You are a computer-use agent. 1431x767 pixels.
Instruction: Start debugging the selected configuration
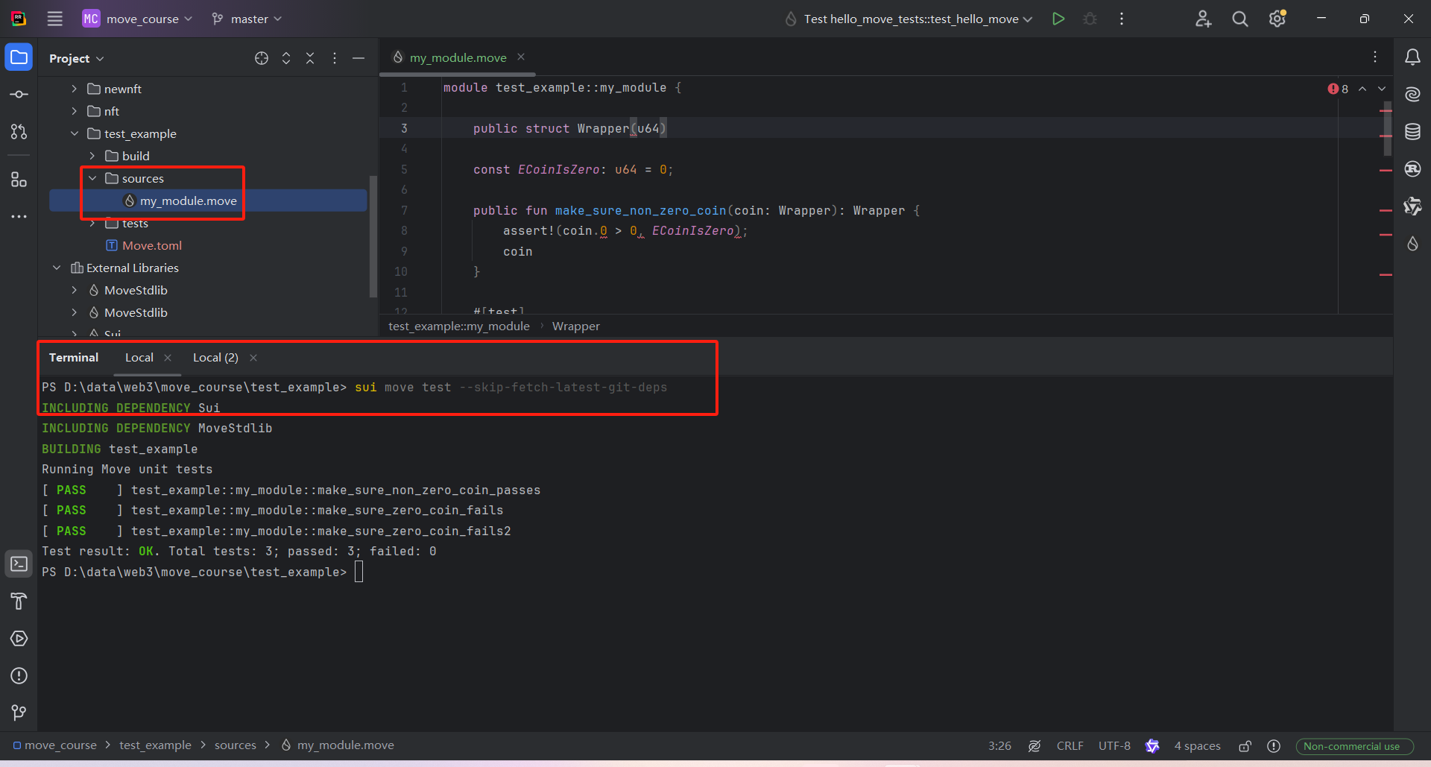pyautogui.click(x=1090, y=19)
